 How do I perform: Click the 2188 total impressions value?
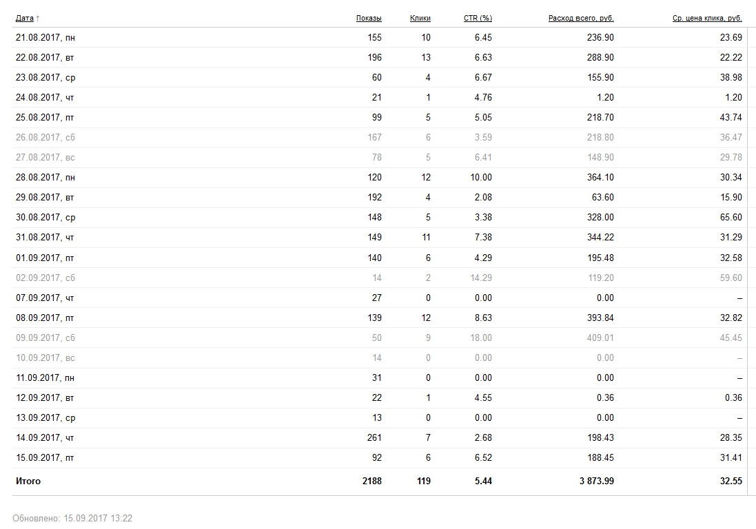coord(371,481)
